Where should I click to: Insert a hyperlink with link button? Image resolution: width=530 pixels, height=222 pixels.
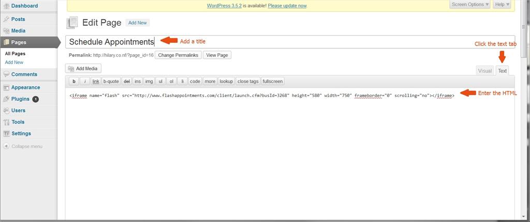(x=96, y=81)
